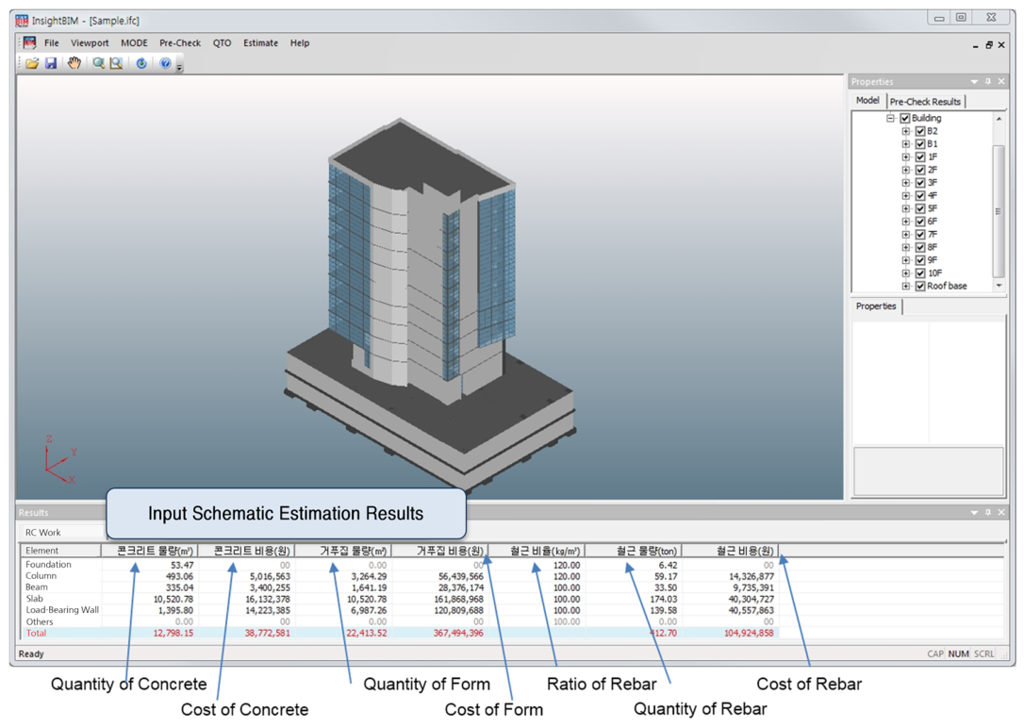Expand the 9F tree node

[x=906, y=260]
